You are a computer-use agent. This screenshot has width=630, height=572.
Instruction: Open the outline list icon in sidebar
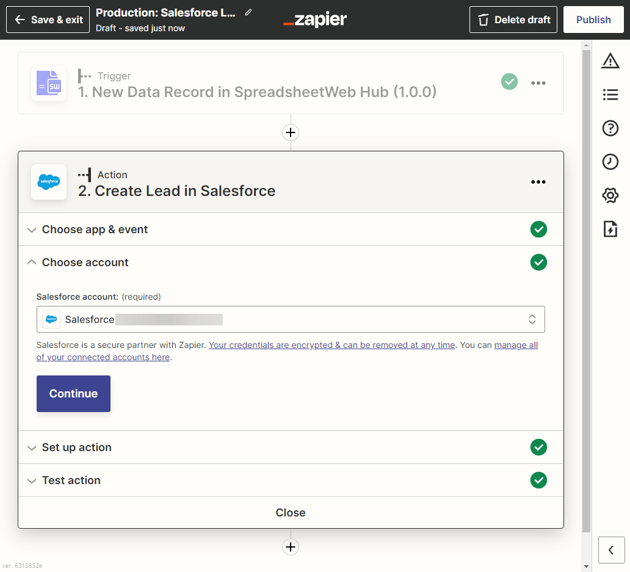(610, 95)
